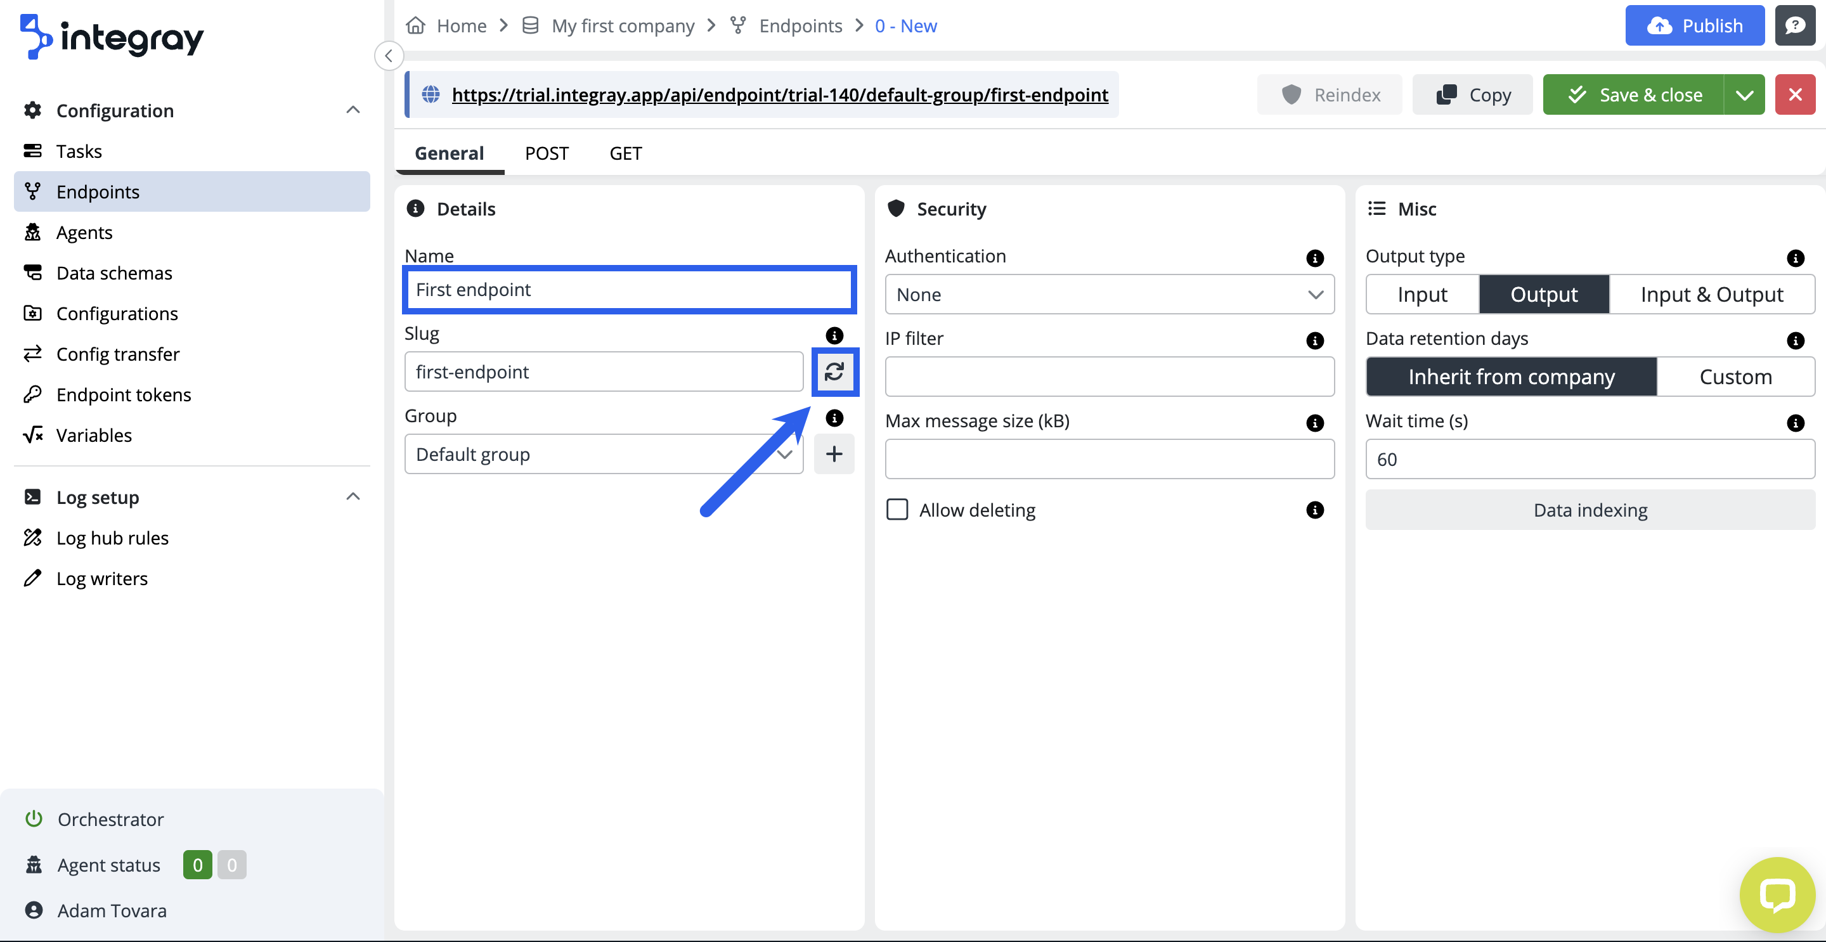Enable the Allow deleting checkbox
The image size is (1826, 942).
coord(897,510)
